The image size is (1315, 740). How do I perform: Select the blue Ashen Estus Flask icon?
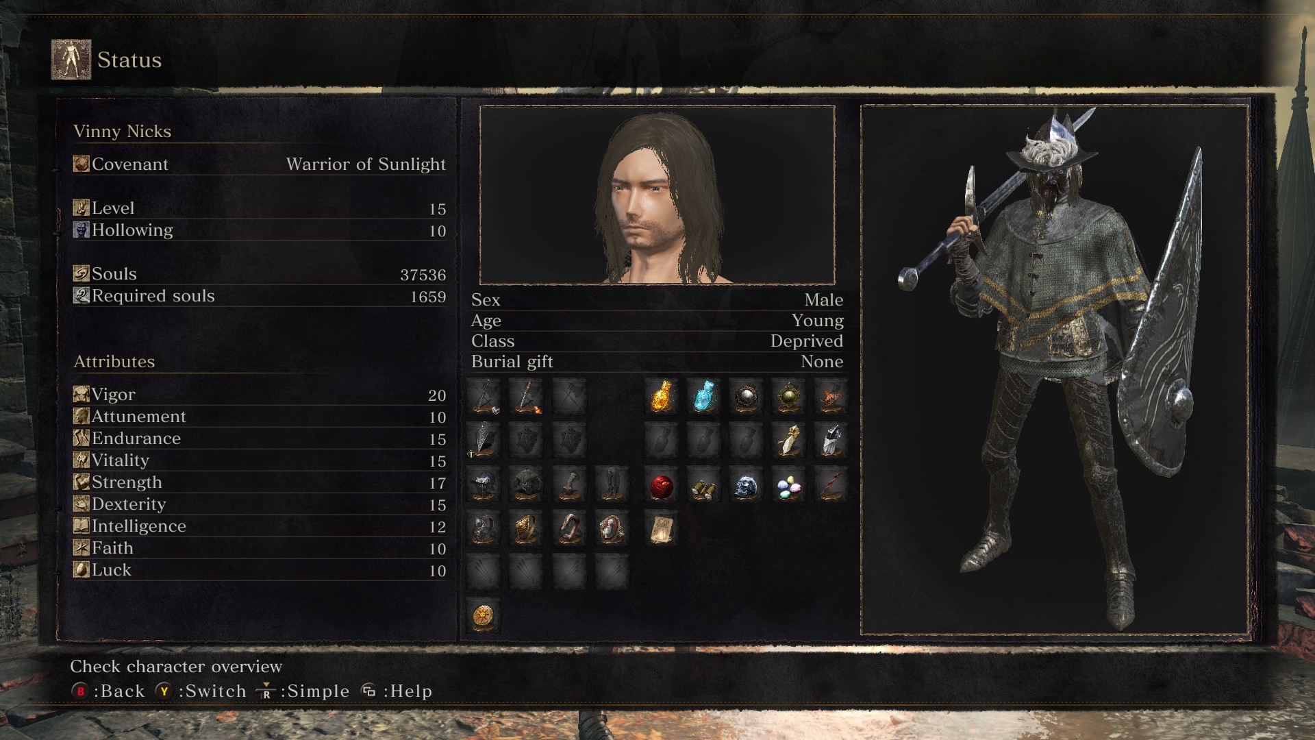703,397
